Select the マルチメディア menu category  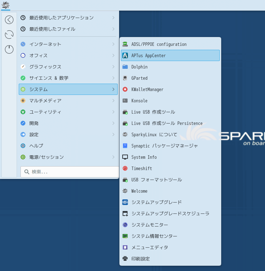(x=45, y=101)
